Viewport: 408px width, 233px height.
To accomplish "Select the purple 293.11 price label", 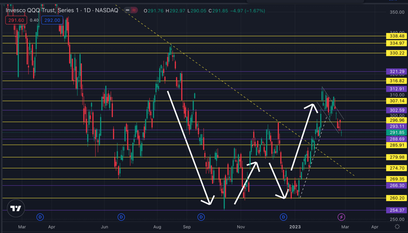I will click(x=397, y=126).
